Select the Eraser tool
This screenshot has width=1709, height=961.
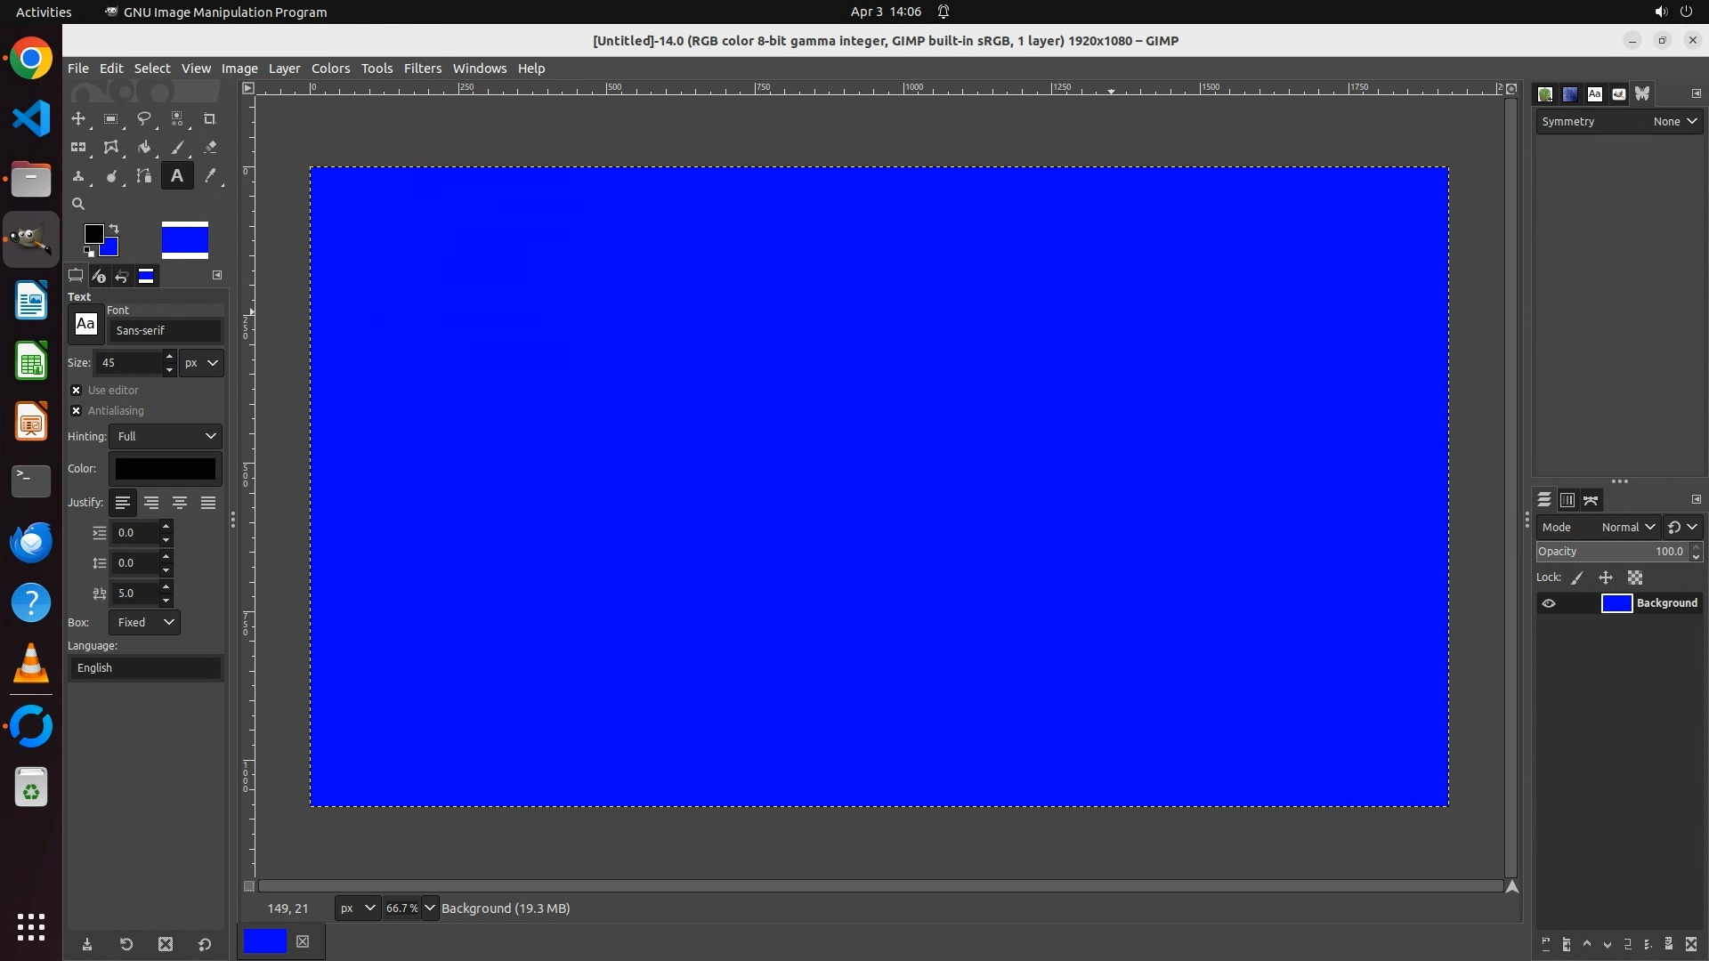(210, 148)
